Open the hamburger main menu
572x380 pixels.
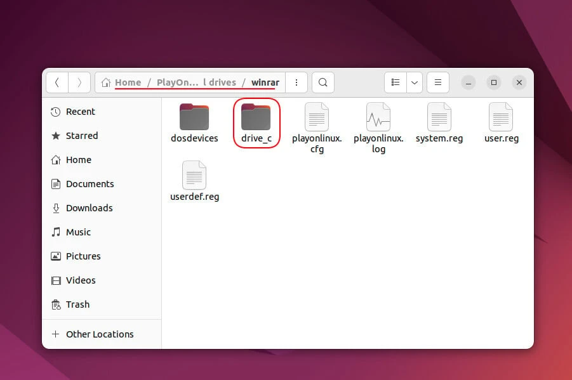click(438, 82)
